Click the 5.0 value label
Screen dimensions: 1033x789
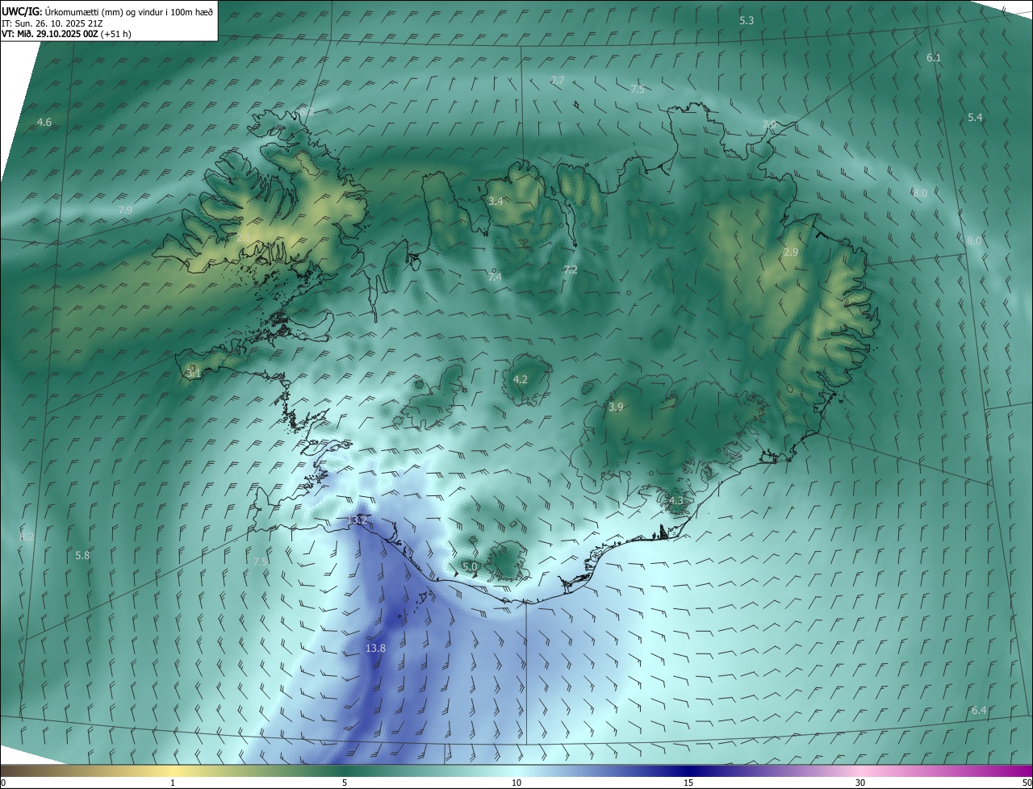470,567
